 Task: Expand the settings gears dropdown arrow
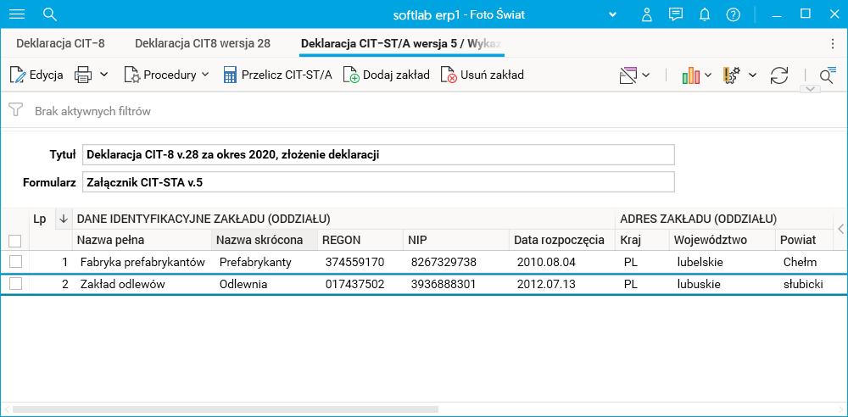[752, 75]
